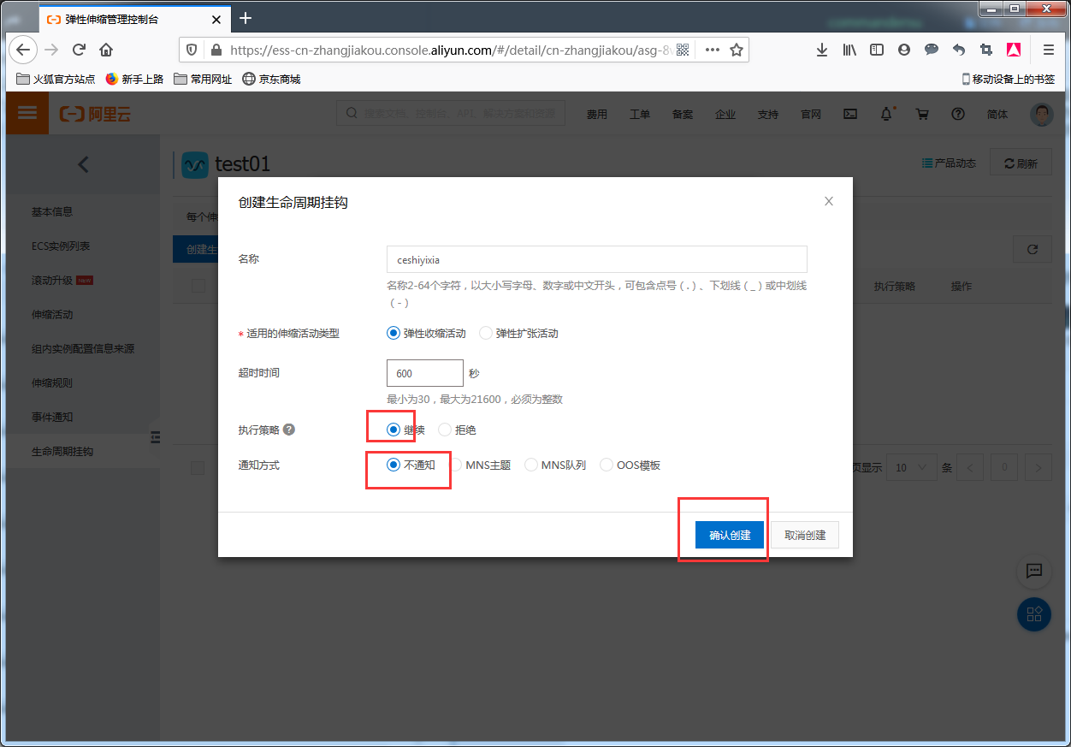
Task: Expand the page size dropdown showing 10
Action: pos(911,468)
